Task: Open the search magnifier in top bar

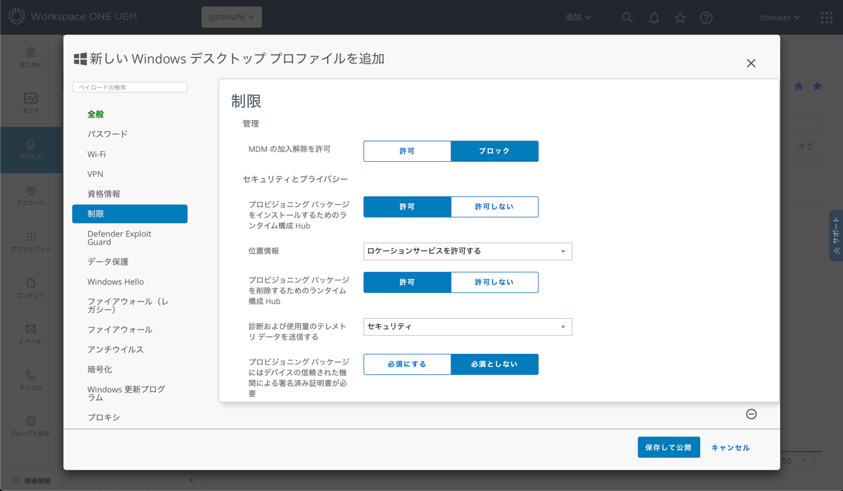Action: [x=627, y=18]
